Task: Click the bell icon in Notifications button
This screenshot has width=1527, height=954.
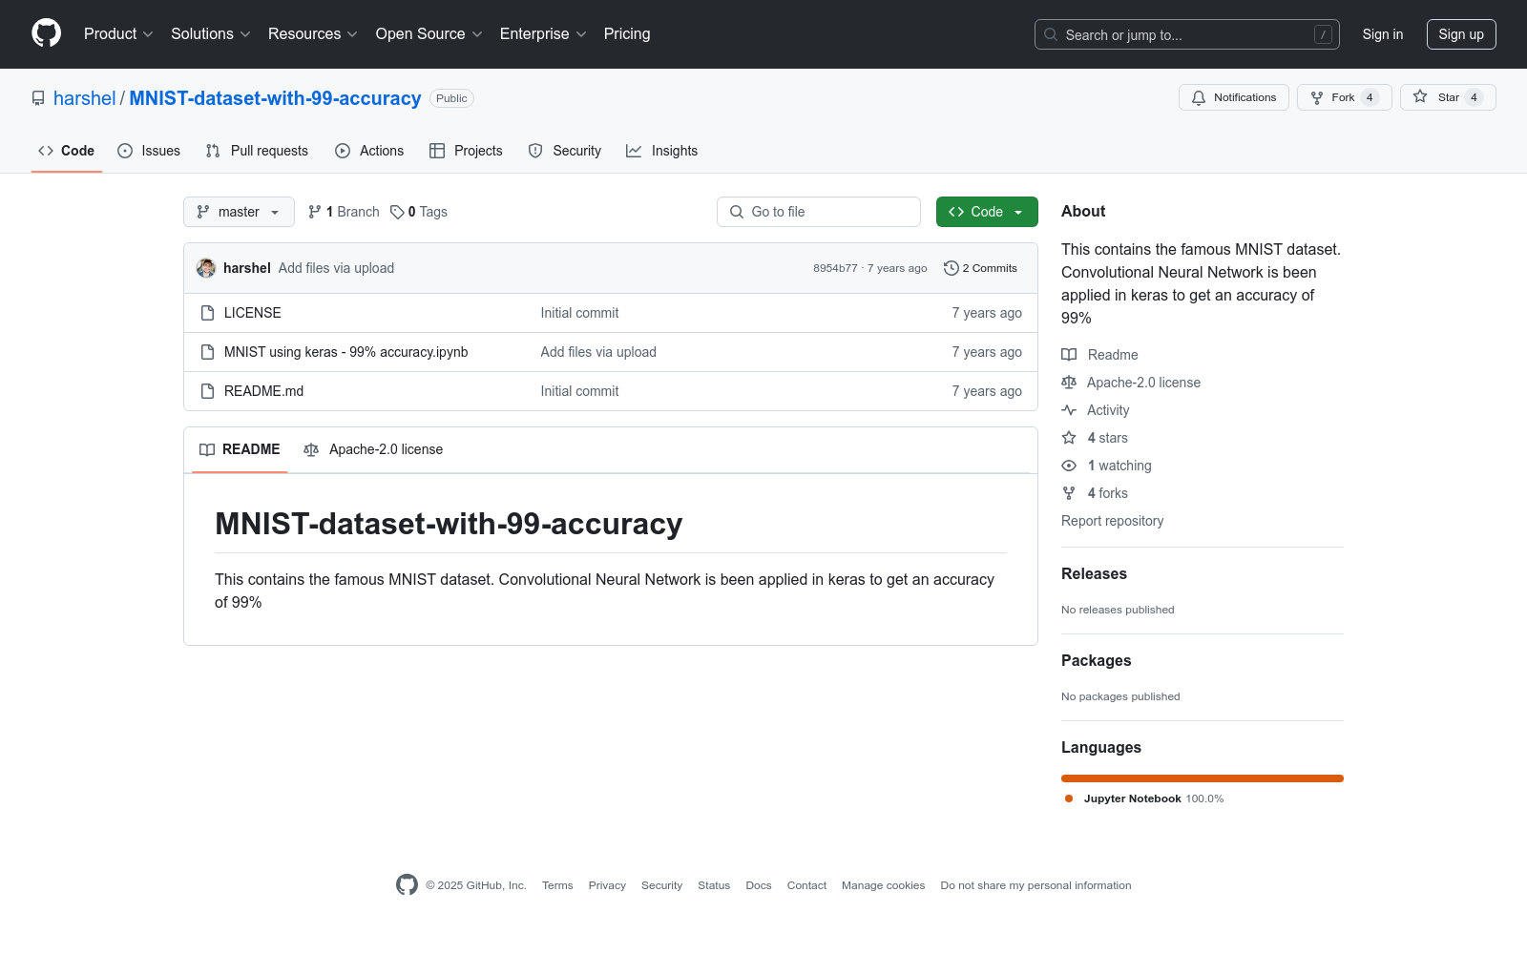Action: [x=1199, y=97]
